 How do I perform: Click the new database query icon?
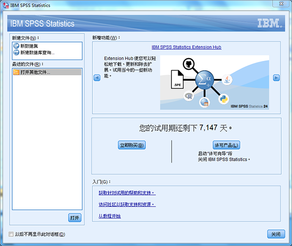pos(16,53)
